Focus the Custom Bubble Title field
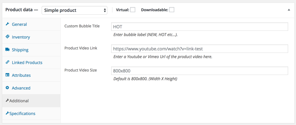 (x=200, y=27)
